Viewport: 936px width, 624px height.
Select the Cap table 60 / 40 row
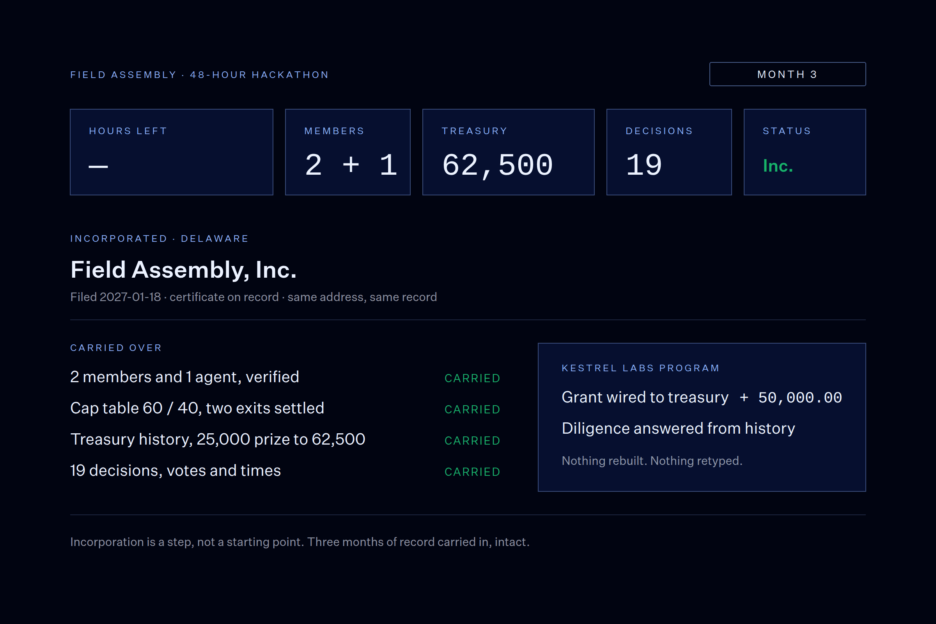tap(285, 408)
